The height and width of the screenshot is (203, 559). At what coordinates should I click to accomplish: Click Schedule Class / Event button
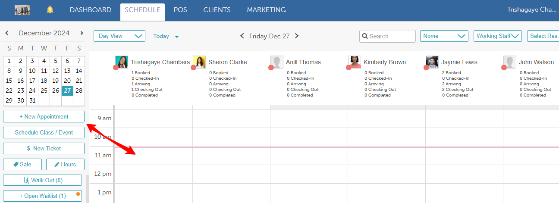point(44,132)
